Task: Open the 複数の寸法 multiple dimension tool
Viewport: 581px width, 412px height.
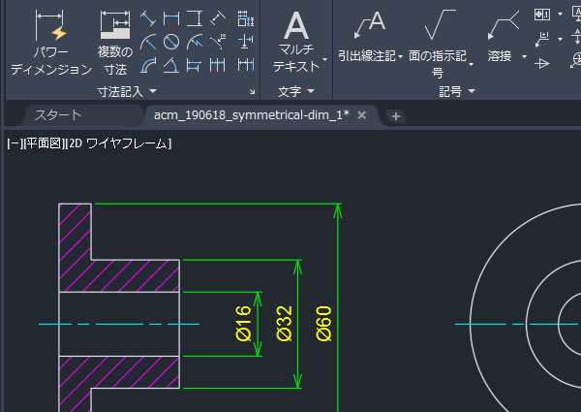Action: [115, 43]
